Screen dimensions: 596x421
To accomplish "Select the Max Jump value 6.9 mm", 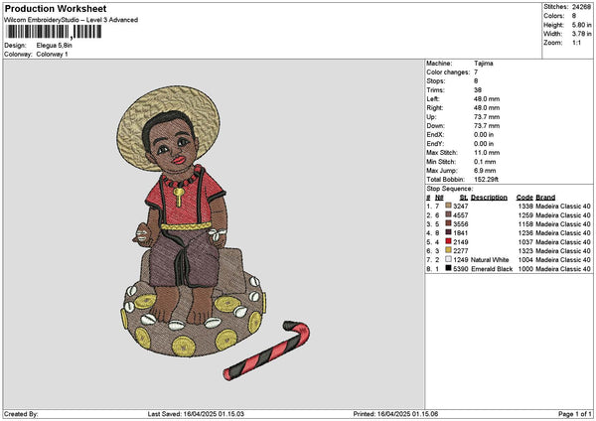I will point(485,171).
